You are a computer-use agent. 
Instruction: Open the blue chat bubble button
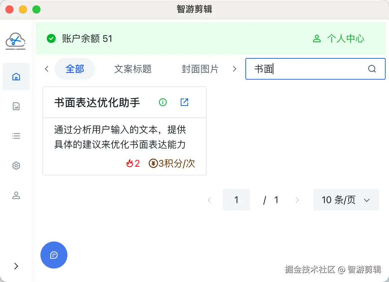tap(54, 255)
